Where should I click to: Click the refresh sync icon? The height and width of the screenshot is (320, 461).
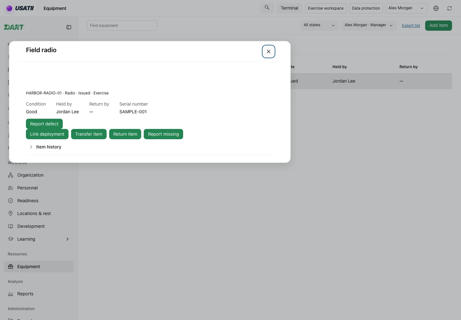(x=449, y=8)
